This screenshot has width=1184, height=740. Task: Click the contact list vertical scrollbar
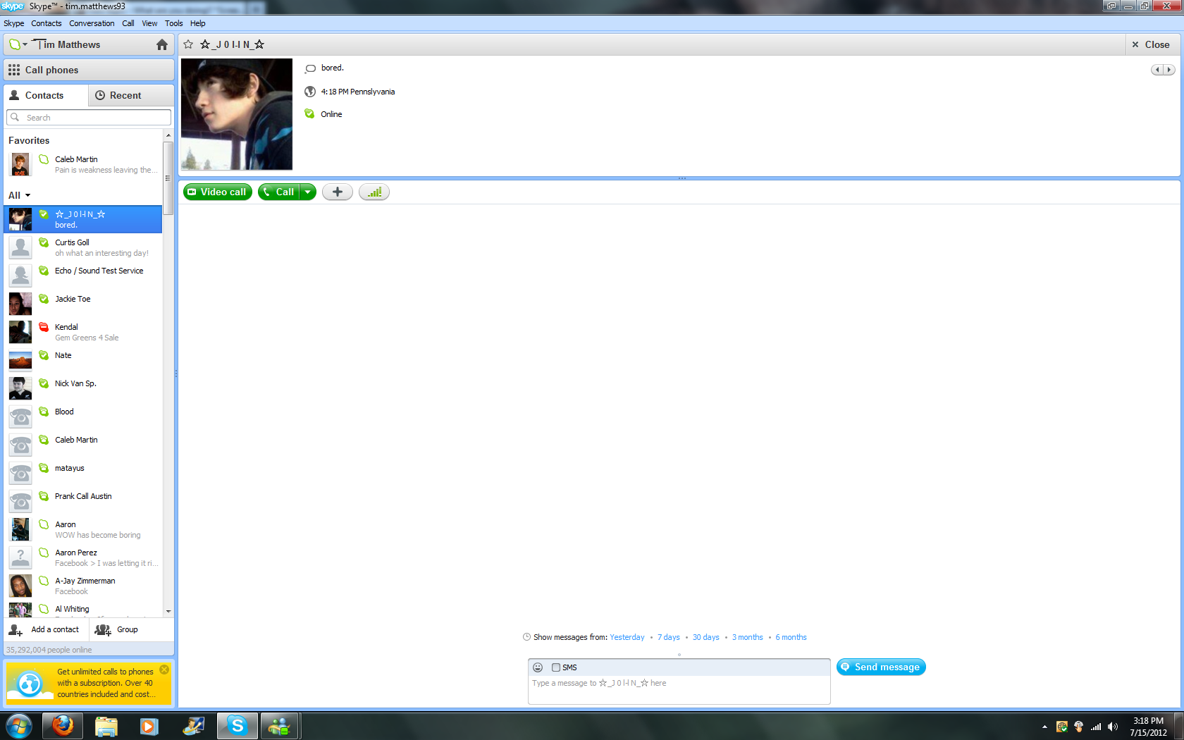tap(168, 178)
